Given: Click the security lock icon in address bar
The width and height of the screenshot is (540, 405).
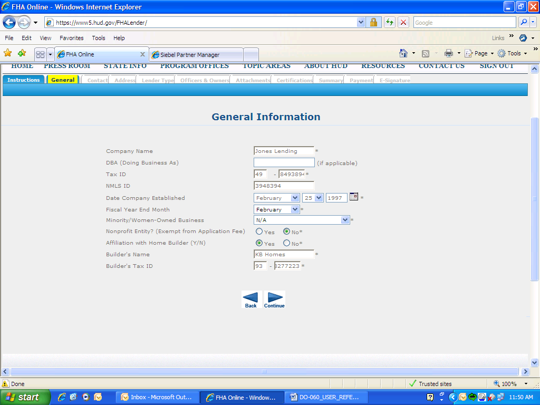Looking at the screenshot, I should click(373, 23).
